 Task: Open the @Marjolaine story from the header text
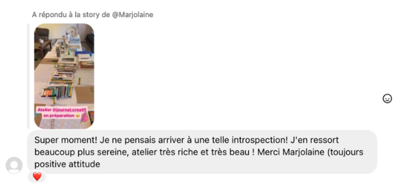[x=132, y=15]
